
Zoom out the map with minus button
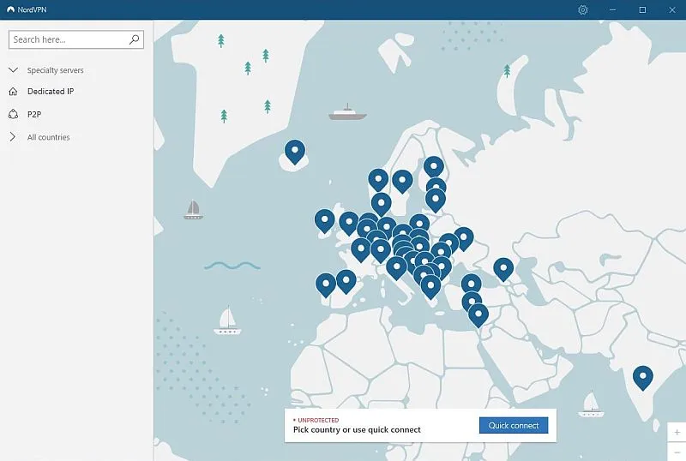677,452
